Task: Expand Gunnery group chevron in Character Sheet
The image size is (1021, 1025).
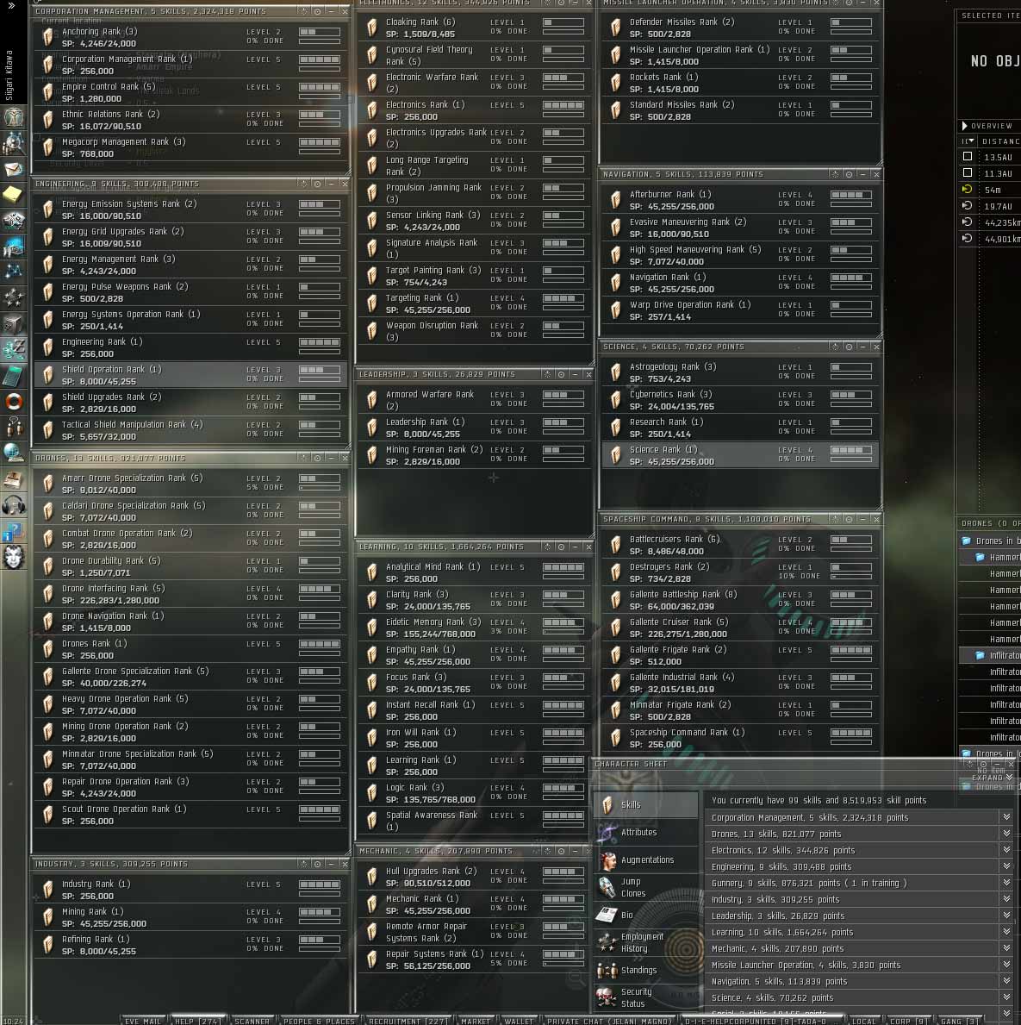Action: (x=1006, y=883)
